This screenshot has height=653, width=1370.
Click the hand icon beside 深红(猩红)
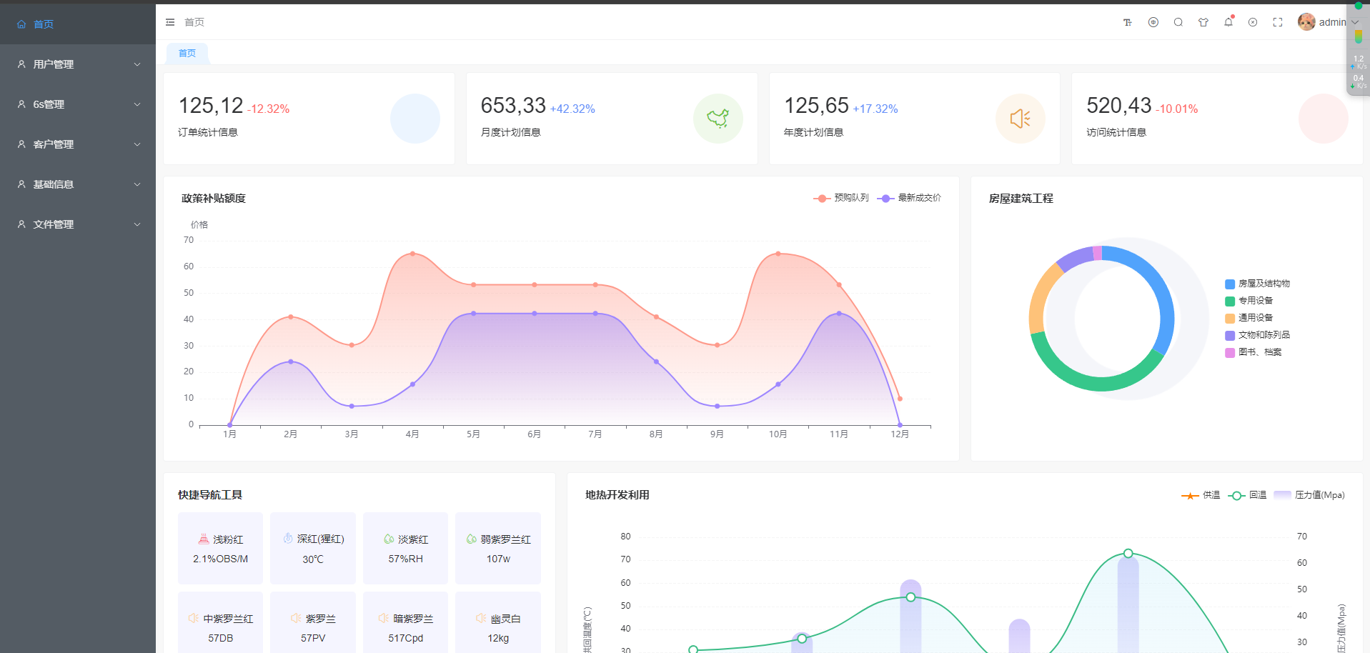point(288,539)
